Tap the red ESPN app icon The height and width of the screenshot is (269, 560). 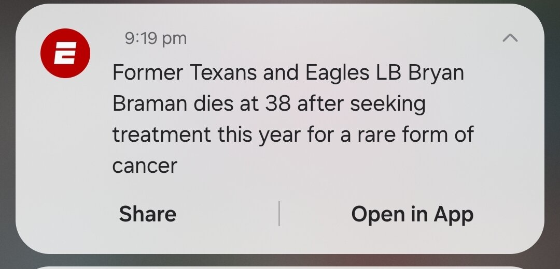(x=65, y=53)
